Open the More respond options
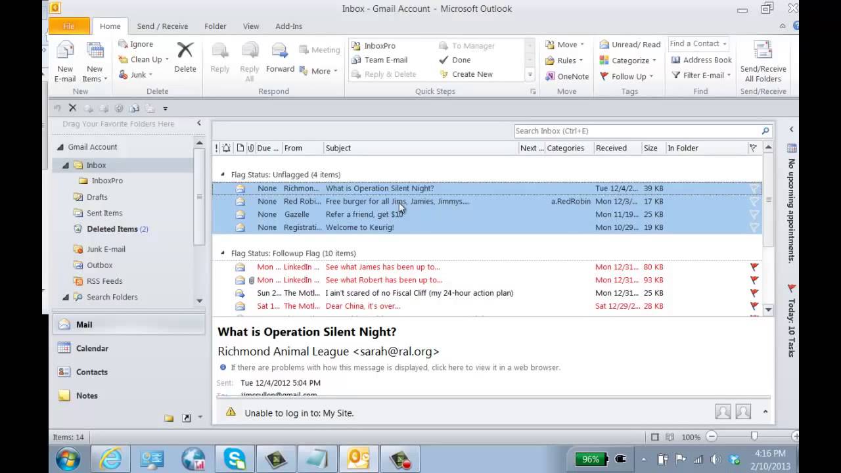This screenshot has width=841, height=473. pos(318,71)
